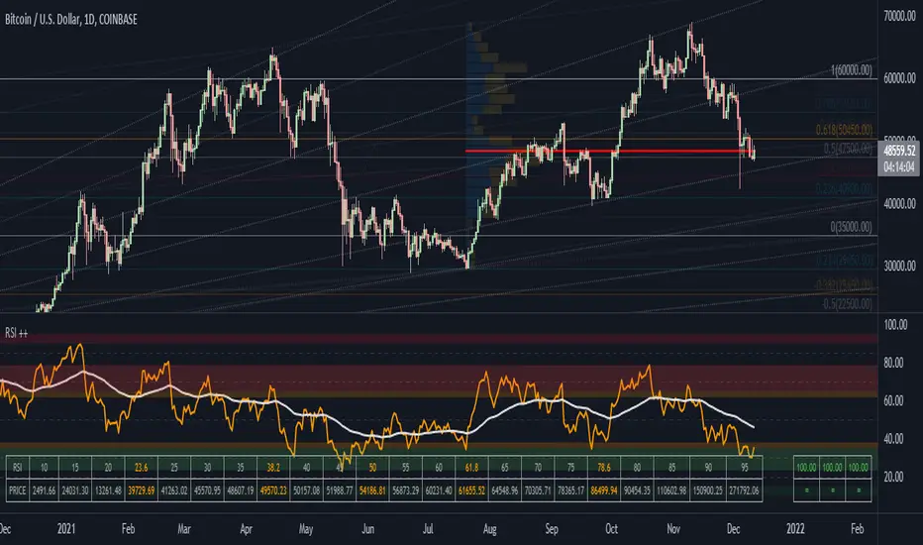The width and height of the screenshot is (923, 545).
Task: Click the RSI table cell 78.6
Action: (x=604, y=468)
